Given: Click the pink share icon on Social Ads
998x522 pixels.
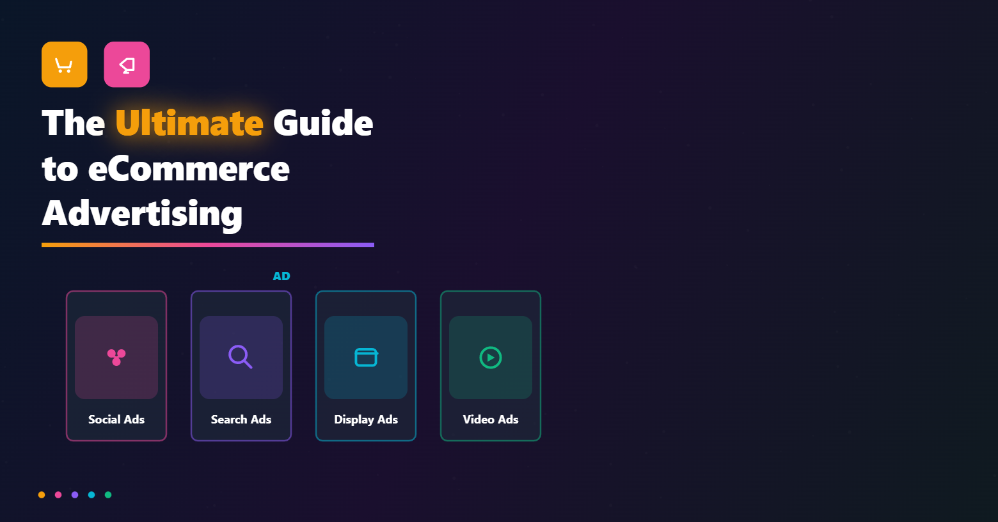Looking at the screenshot, I should (x=116, y=357).
